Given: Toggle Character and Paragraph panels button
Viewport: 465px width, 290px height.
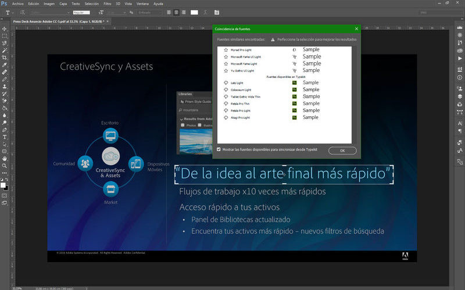Looking at the screenshot, I should point(217,12).
